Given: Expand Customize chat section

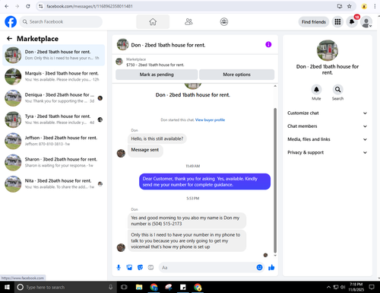Looking at the screenshot, I should point(328,113).
